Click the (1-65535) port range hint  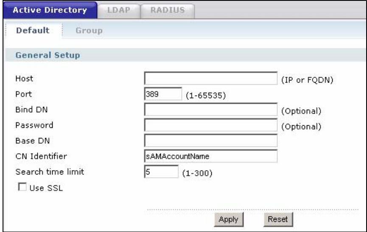coord(206,95)
